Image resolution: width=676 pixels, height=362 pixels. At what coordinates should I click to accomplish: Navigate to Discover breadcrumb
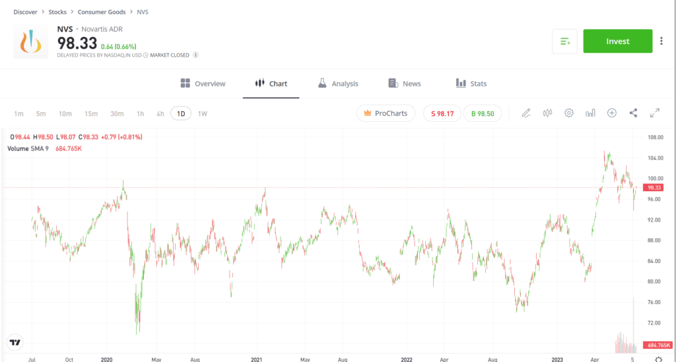point(26,12)
